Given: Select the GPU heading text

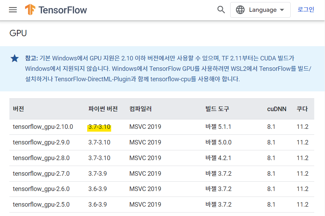Looking at the screenshot, I should (x=18, y=33).
